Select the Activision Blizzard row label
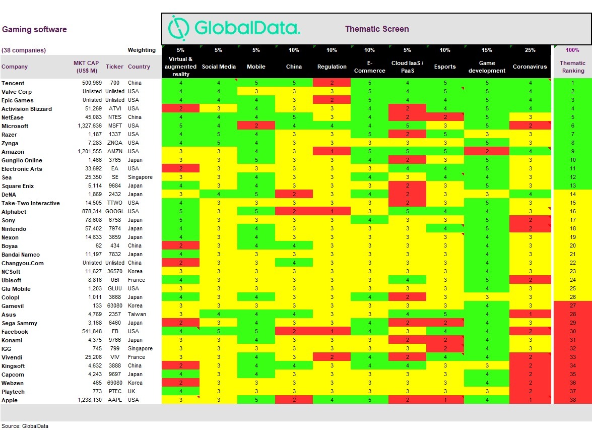This screenshot has height=430, width=592. coord(27,109)
